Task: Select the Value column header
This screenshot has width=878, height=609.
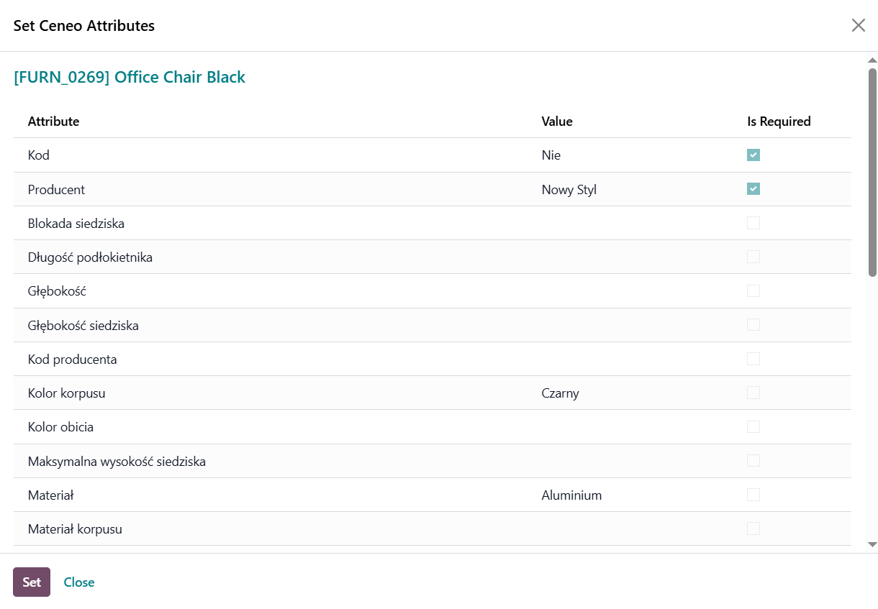Action: tap(557, 122)
